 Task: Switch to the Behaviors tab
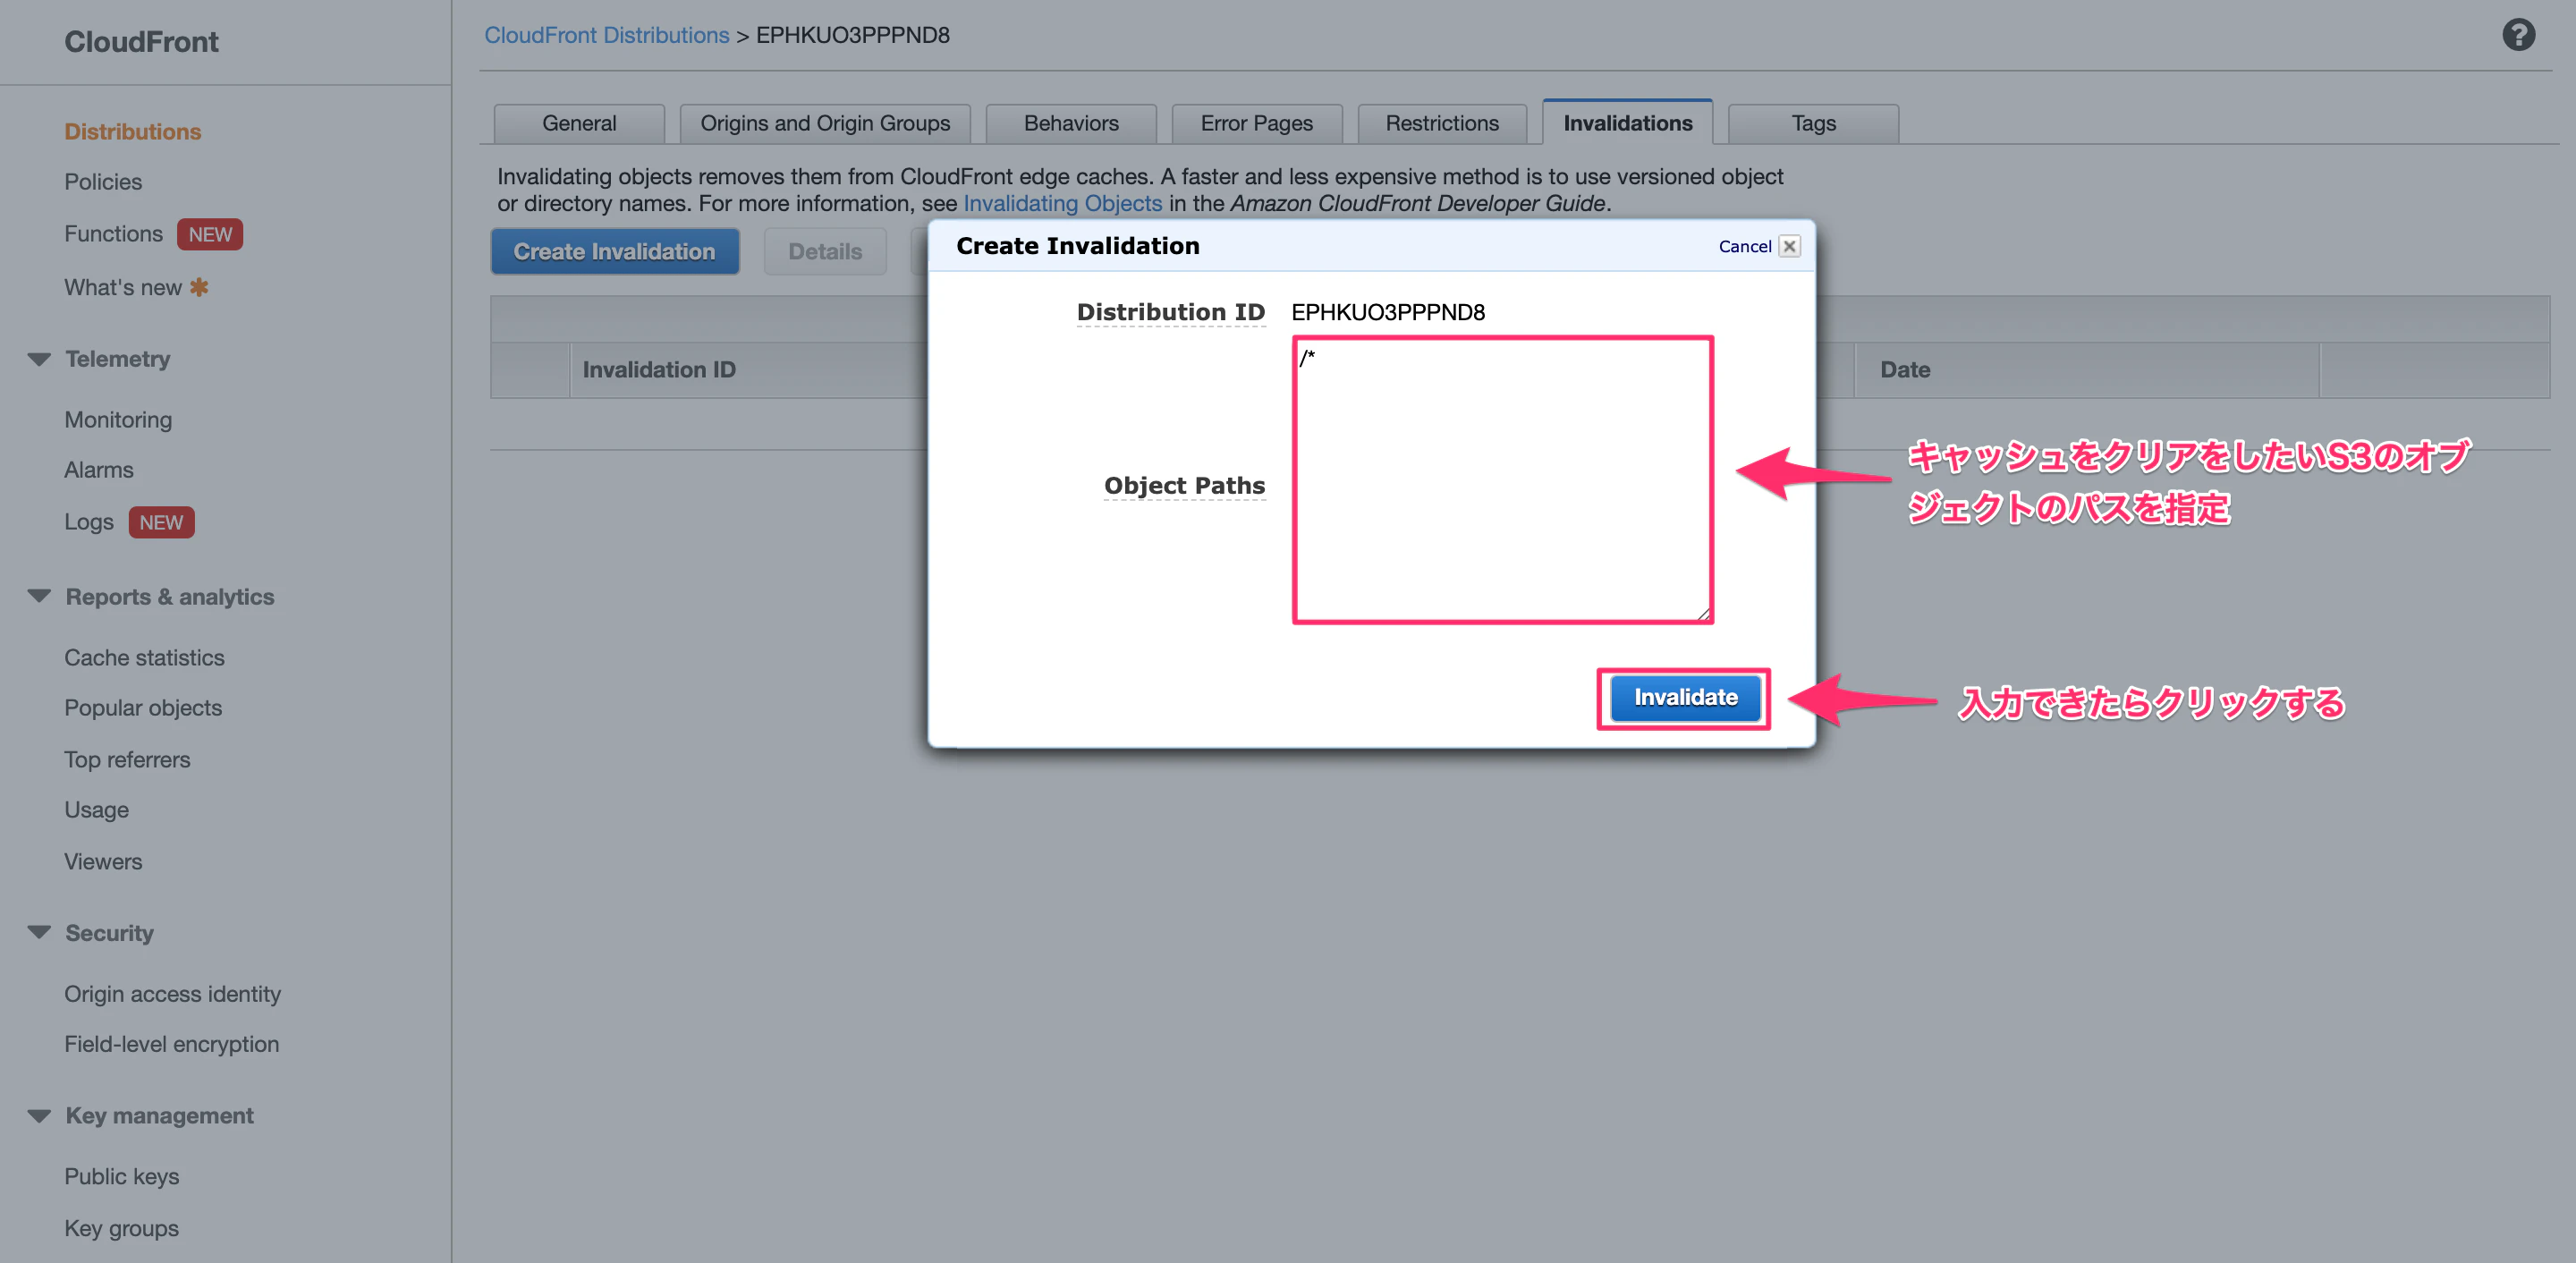tap(1071, 123)
